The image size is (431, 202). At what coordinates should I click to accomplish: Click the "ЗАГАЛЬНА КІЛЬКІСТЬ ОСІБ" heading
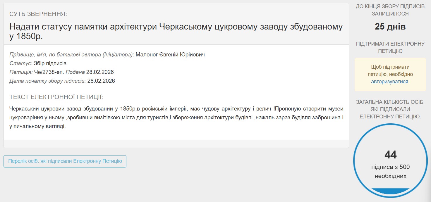[390, 109]
